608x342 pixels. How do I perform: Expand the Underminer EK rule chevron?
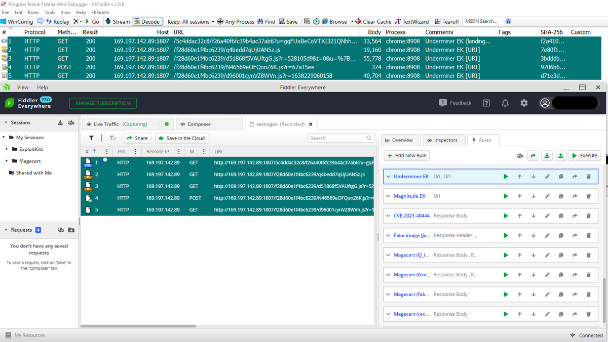pyautogui.click(x=389, y=177)
